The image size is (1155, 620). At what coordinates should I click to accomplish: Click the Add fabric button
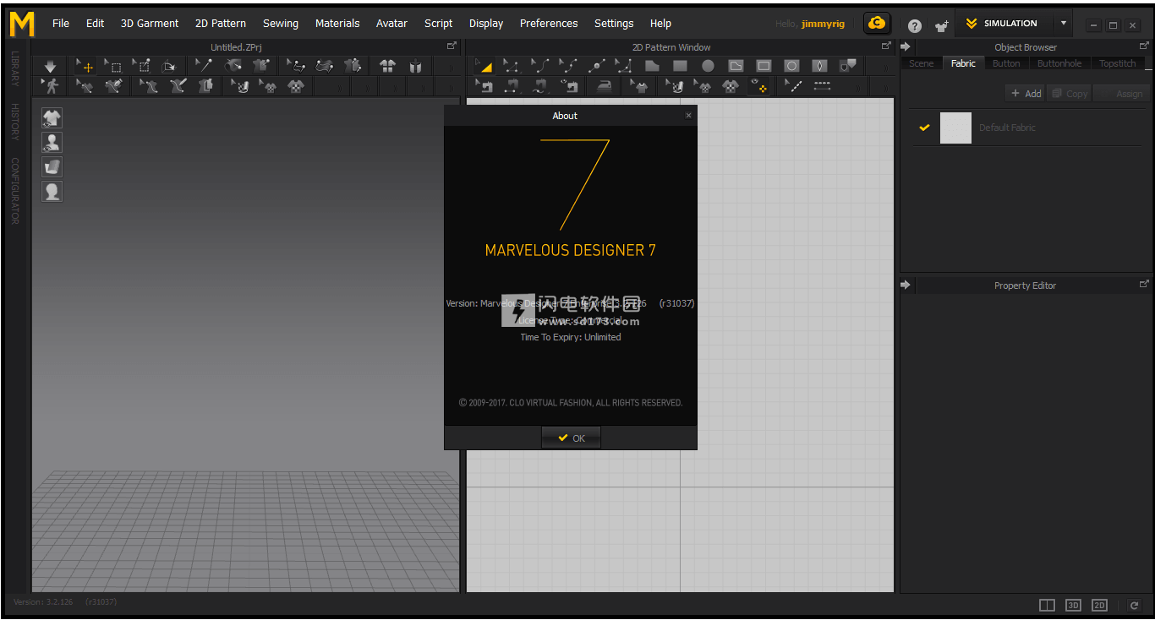click(x=1026, y=94)
